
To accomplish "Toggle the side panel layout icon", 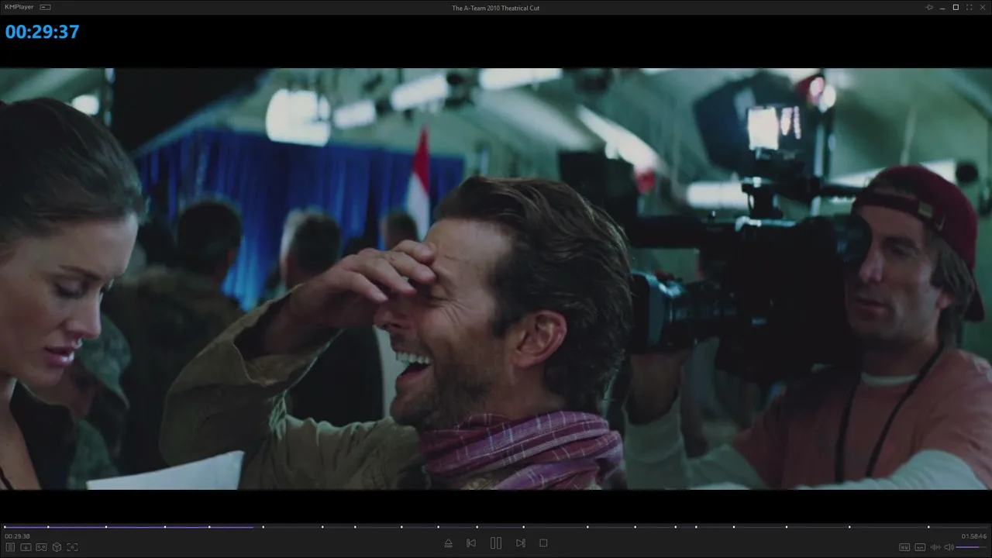I will click(10, 547).
